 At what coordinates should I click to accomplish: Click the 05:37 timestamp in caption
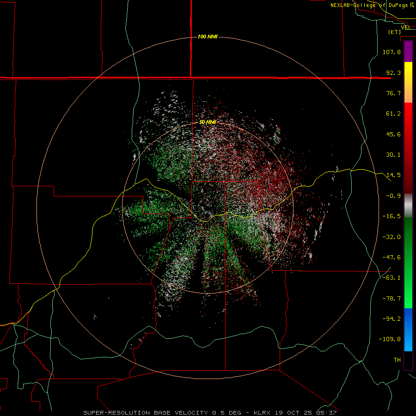pos(327,413)
